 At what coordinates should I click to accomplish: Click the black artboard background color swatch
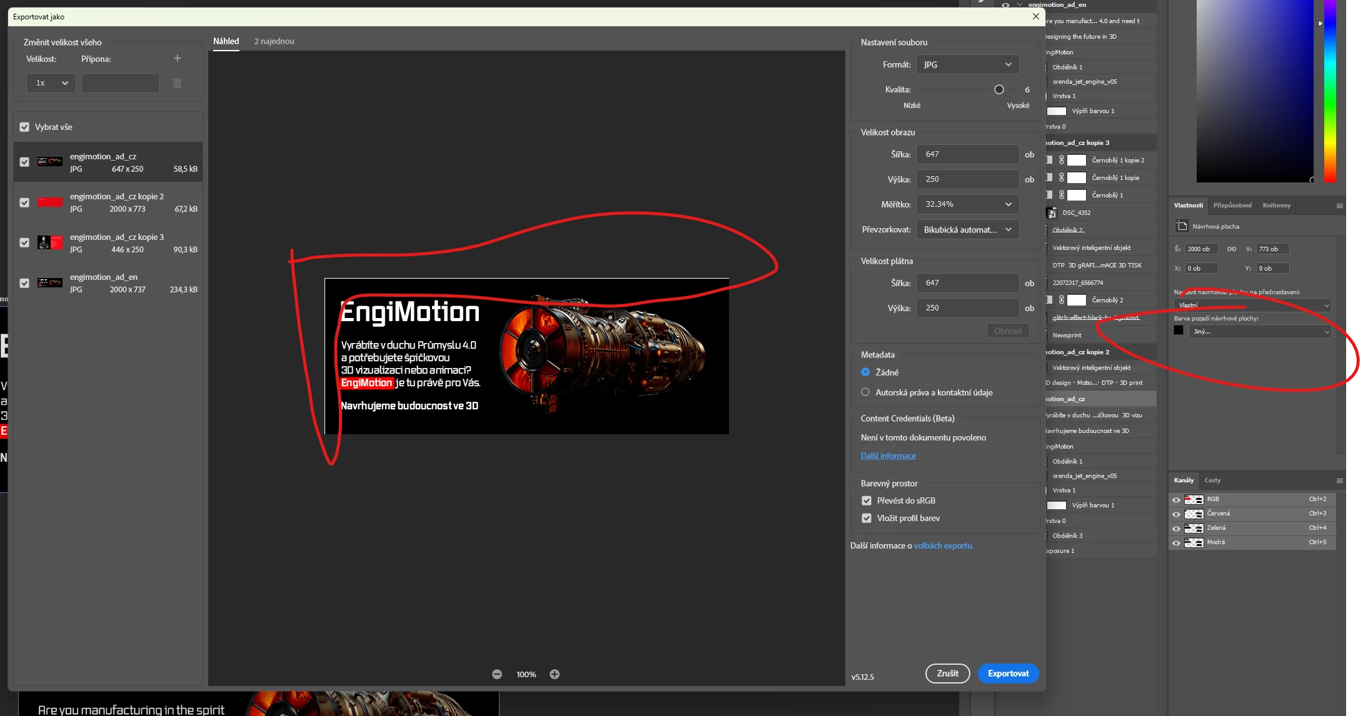(x=1179, y=331)
